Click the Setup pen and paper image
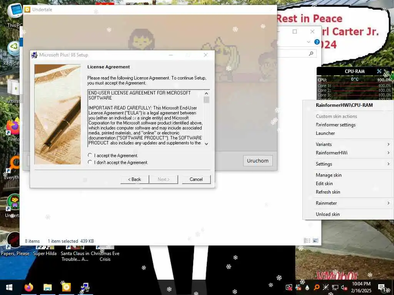The height and width of the screenshot is (295, 394). pos(58,114)
